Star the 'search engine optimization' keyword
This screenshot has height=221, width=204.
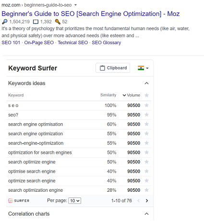(x=146, y=133)
